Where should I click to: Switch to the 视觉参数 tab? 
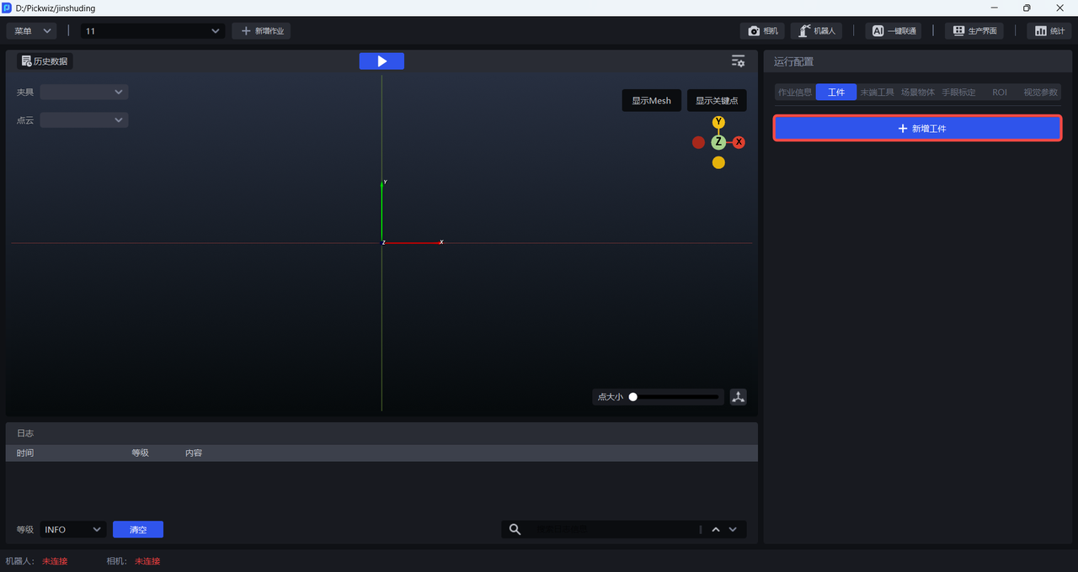[1040, 93]
